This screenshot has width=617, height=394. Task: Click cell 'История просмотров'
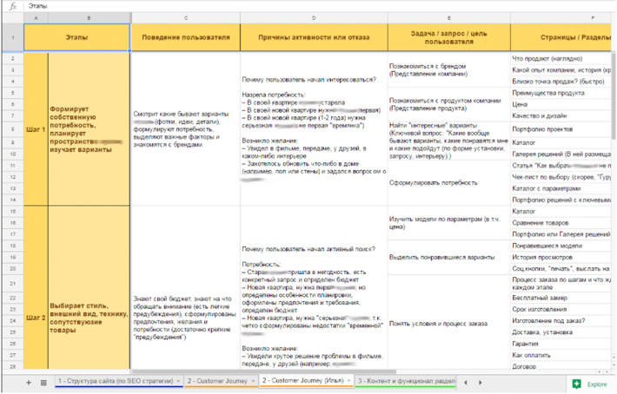pyautogui.click(x=561, y=257)
